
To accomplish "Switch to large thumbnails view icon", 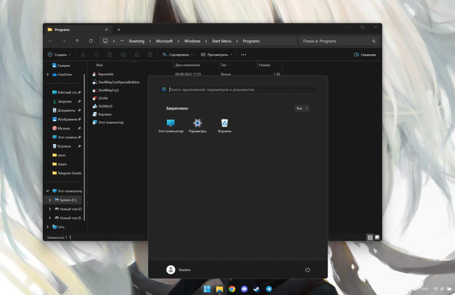I will pyautogui.click(x=377, y=237).
